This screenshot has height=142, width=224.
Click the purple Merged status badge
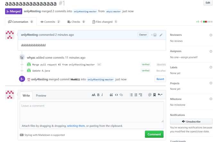(13, 11)
